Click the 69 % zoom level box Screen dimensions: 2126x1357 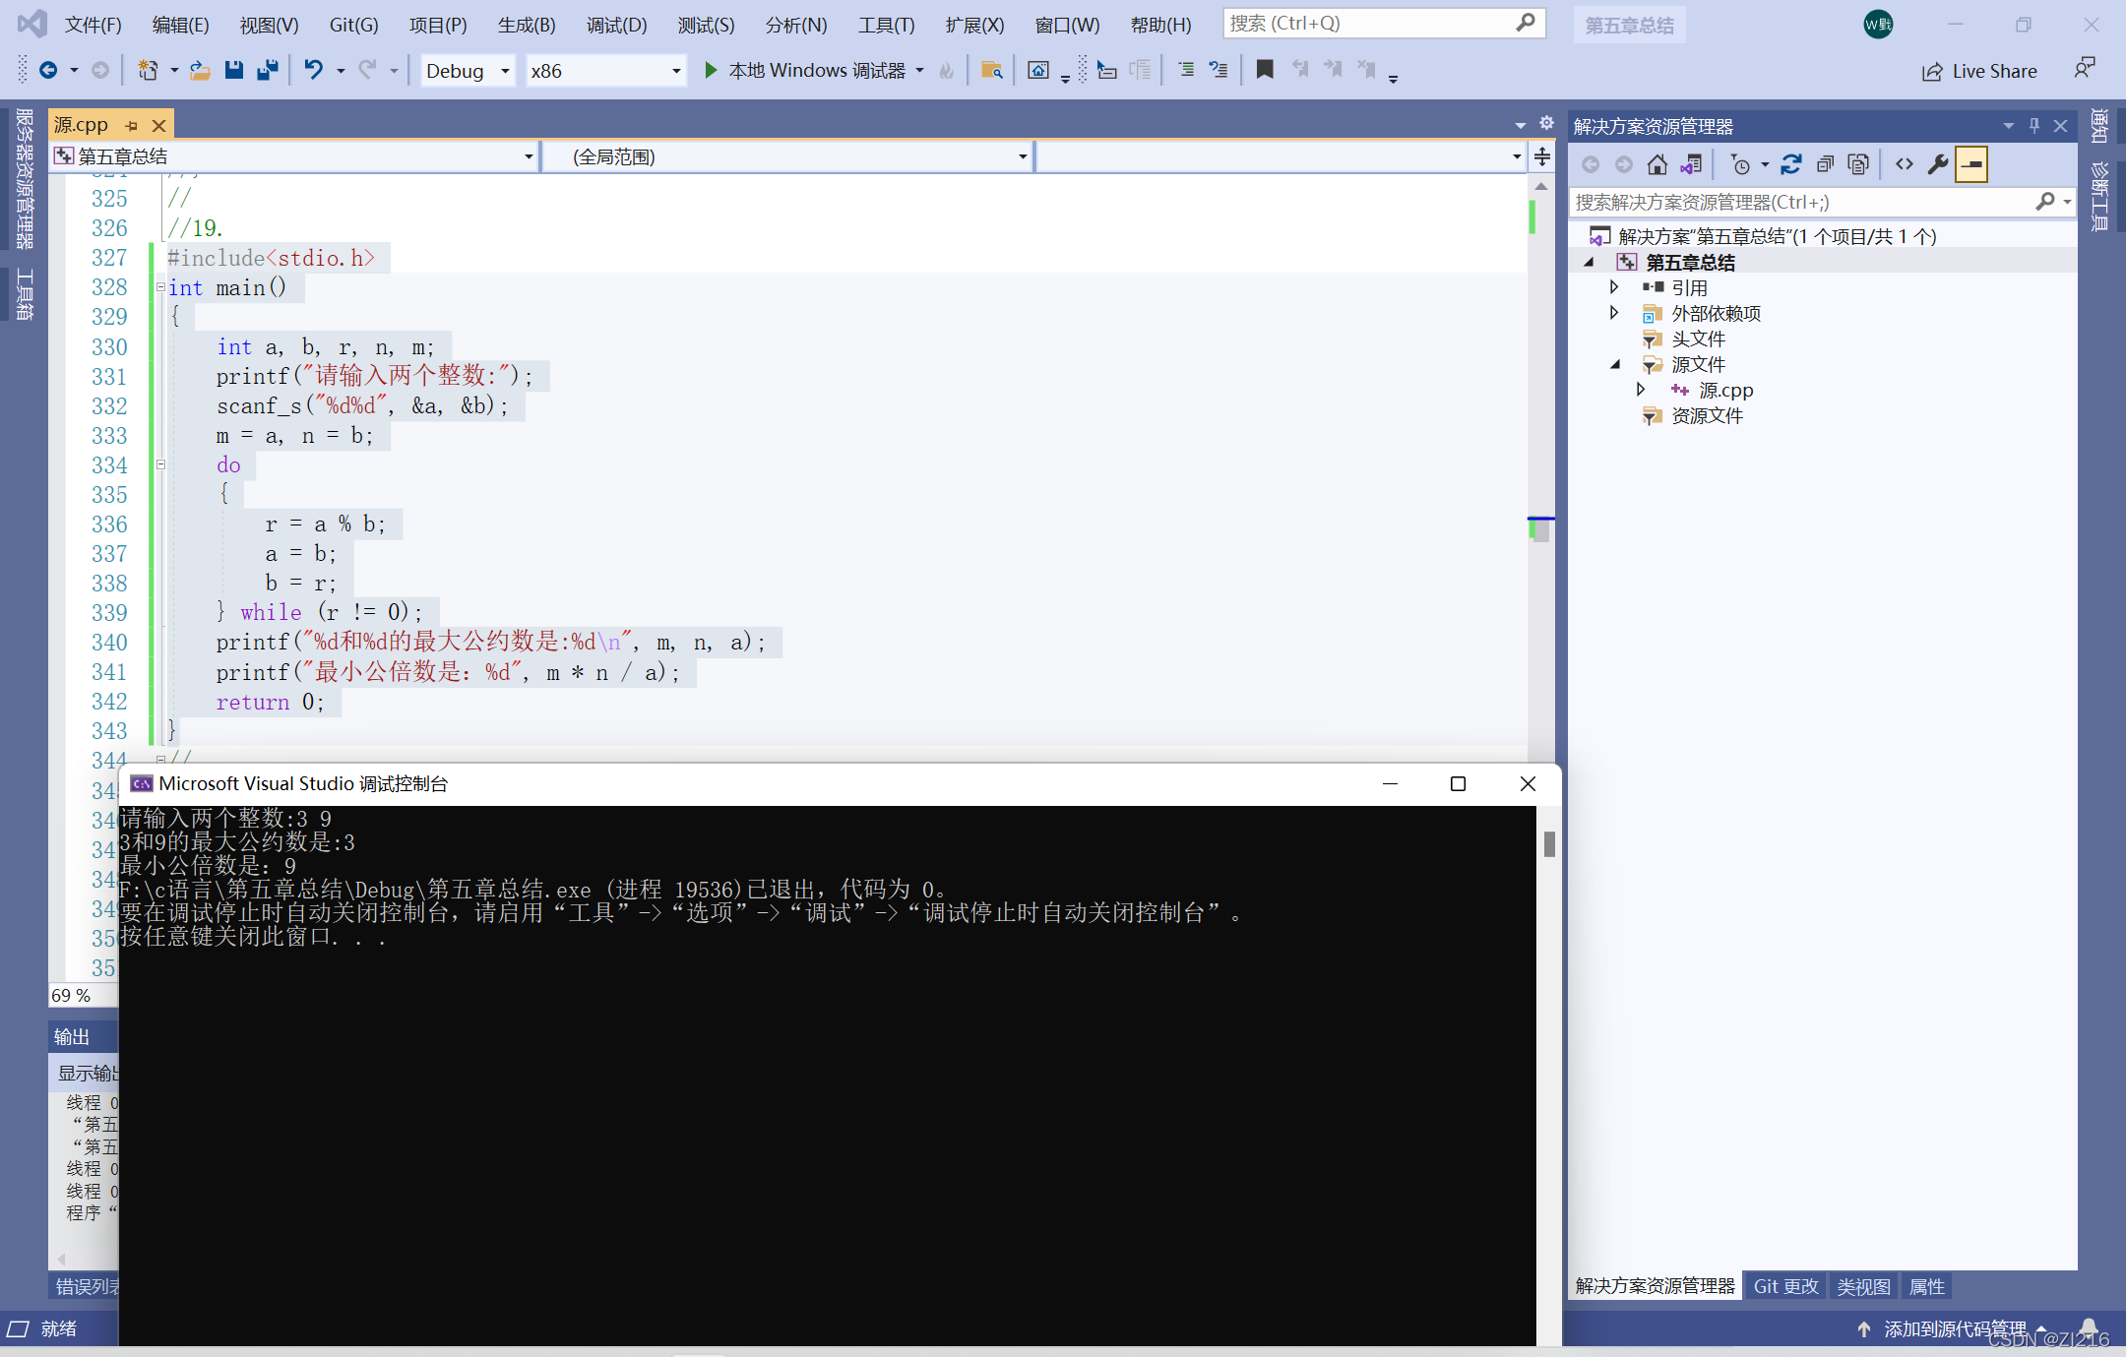click(x=83, y=995)
